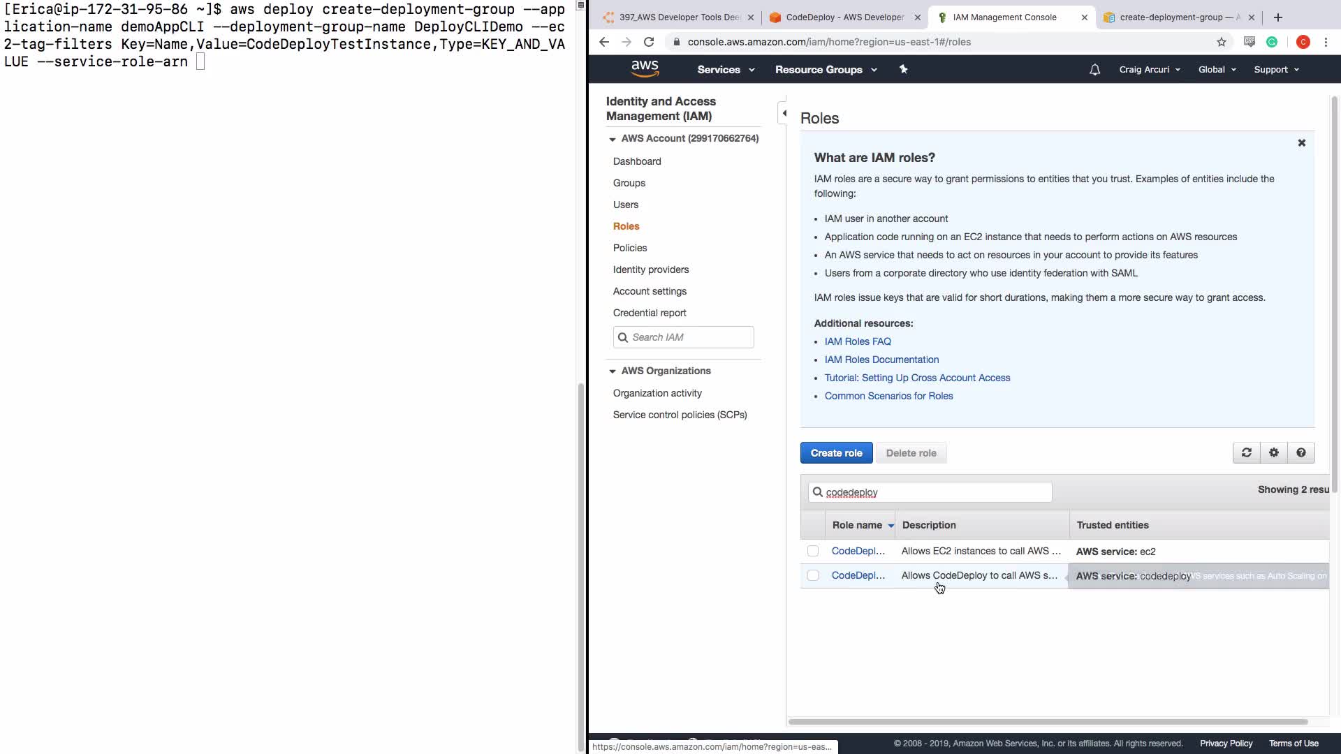Reload the page with browser refresh icon

(x=649, y=42)
